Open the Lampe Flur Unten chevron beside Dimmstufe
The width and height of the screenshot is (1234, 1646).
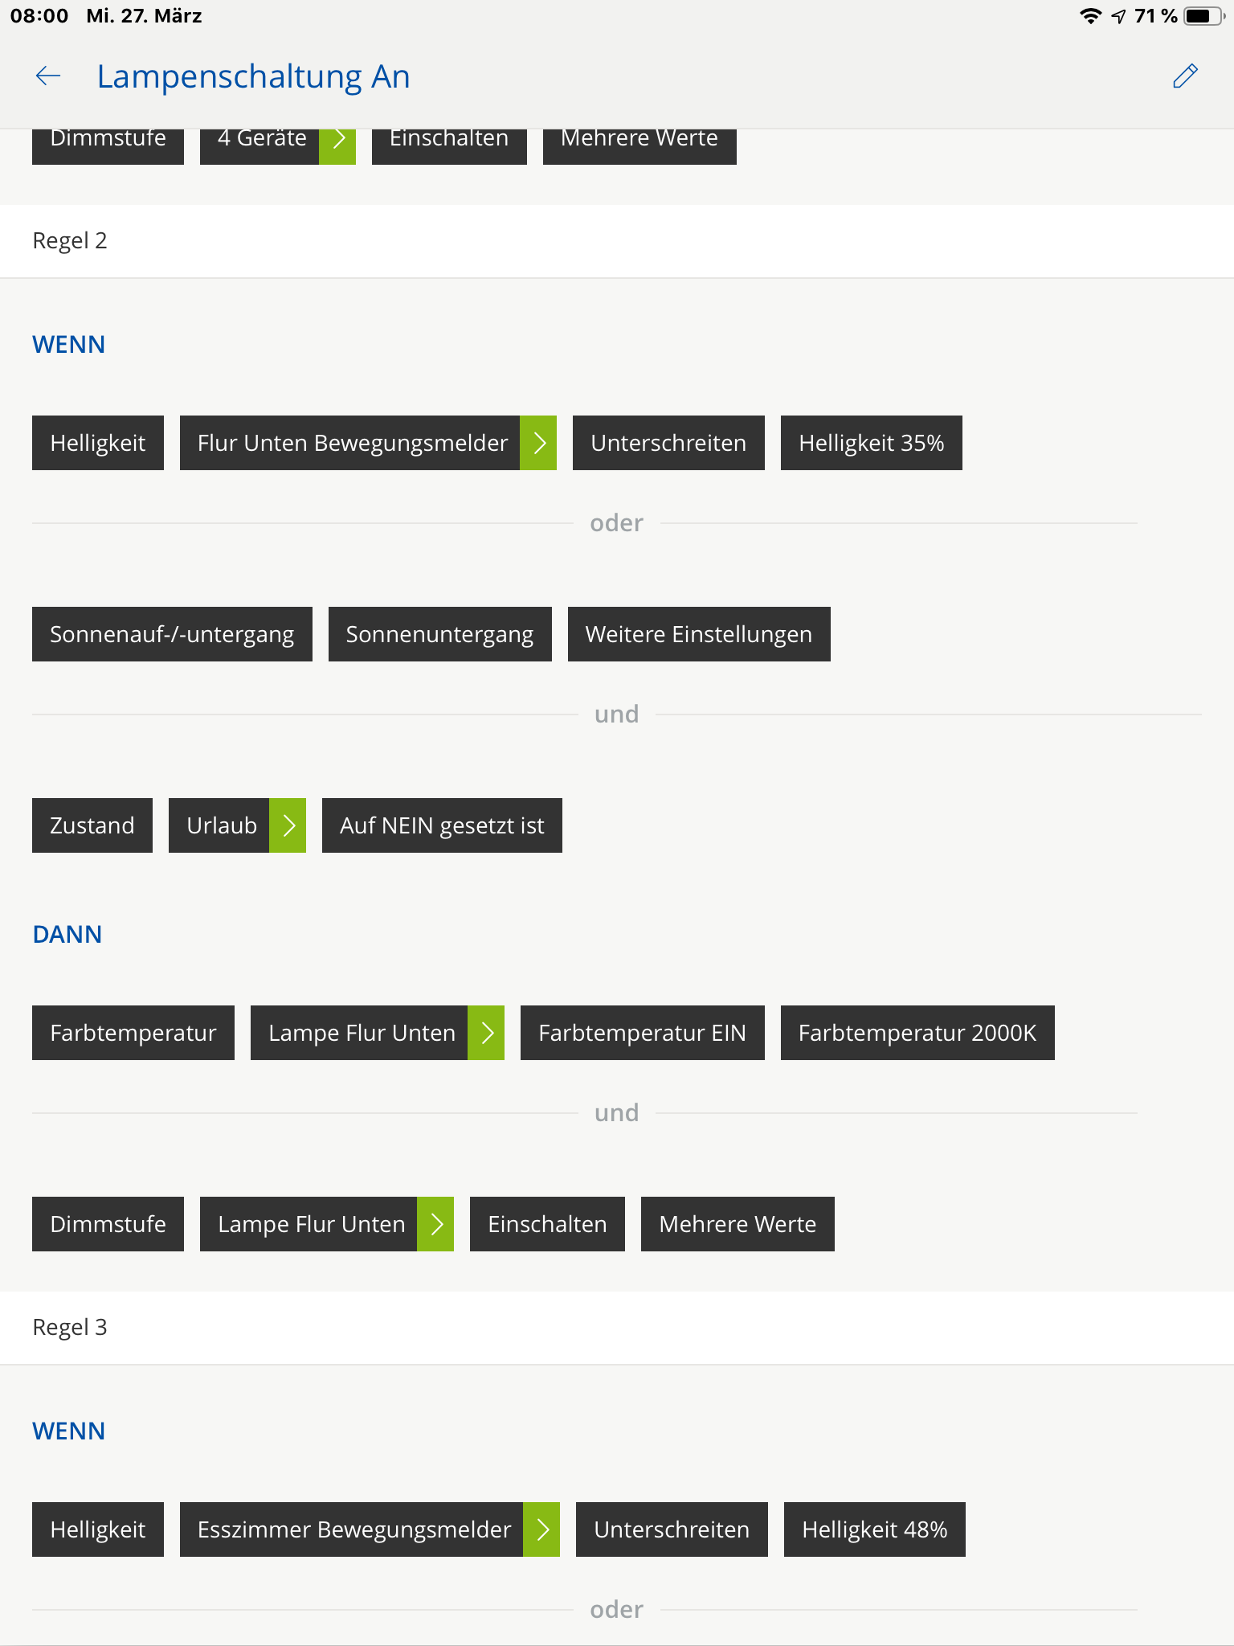click(x=435, y=1224)
